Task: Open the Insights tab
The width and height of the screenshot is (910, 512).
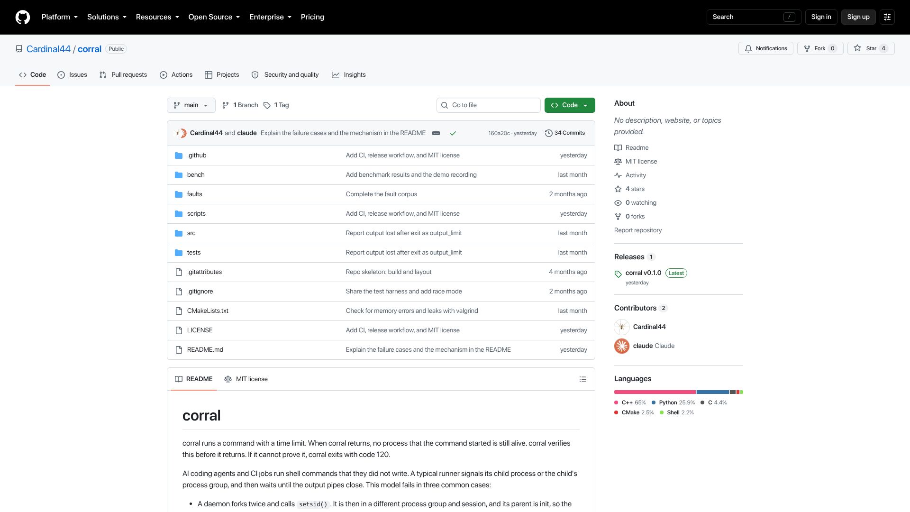Action: (348, 75)
